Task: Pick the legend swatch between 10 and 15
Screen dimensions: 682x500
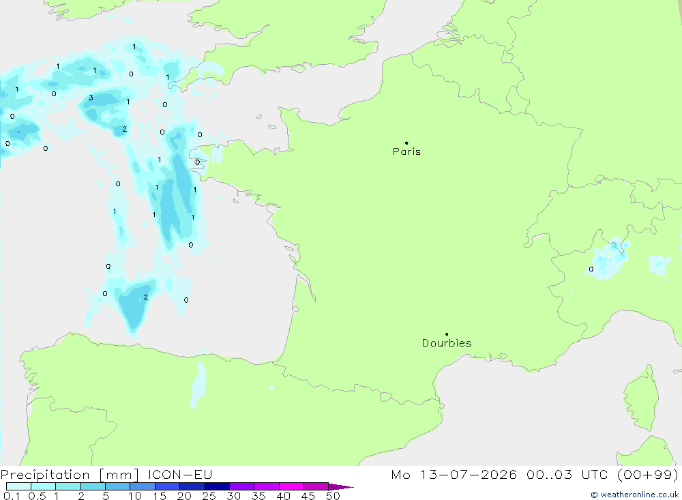Action: 143,486
